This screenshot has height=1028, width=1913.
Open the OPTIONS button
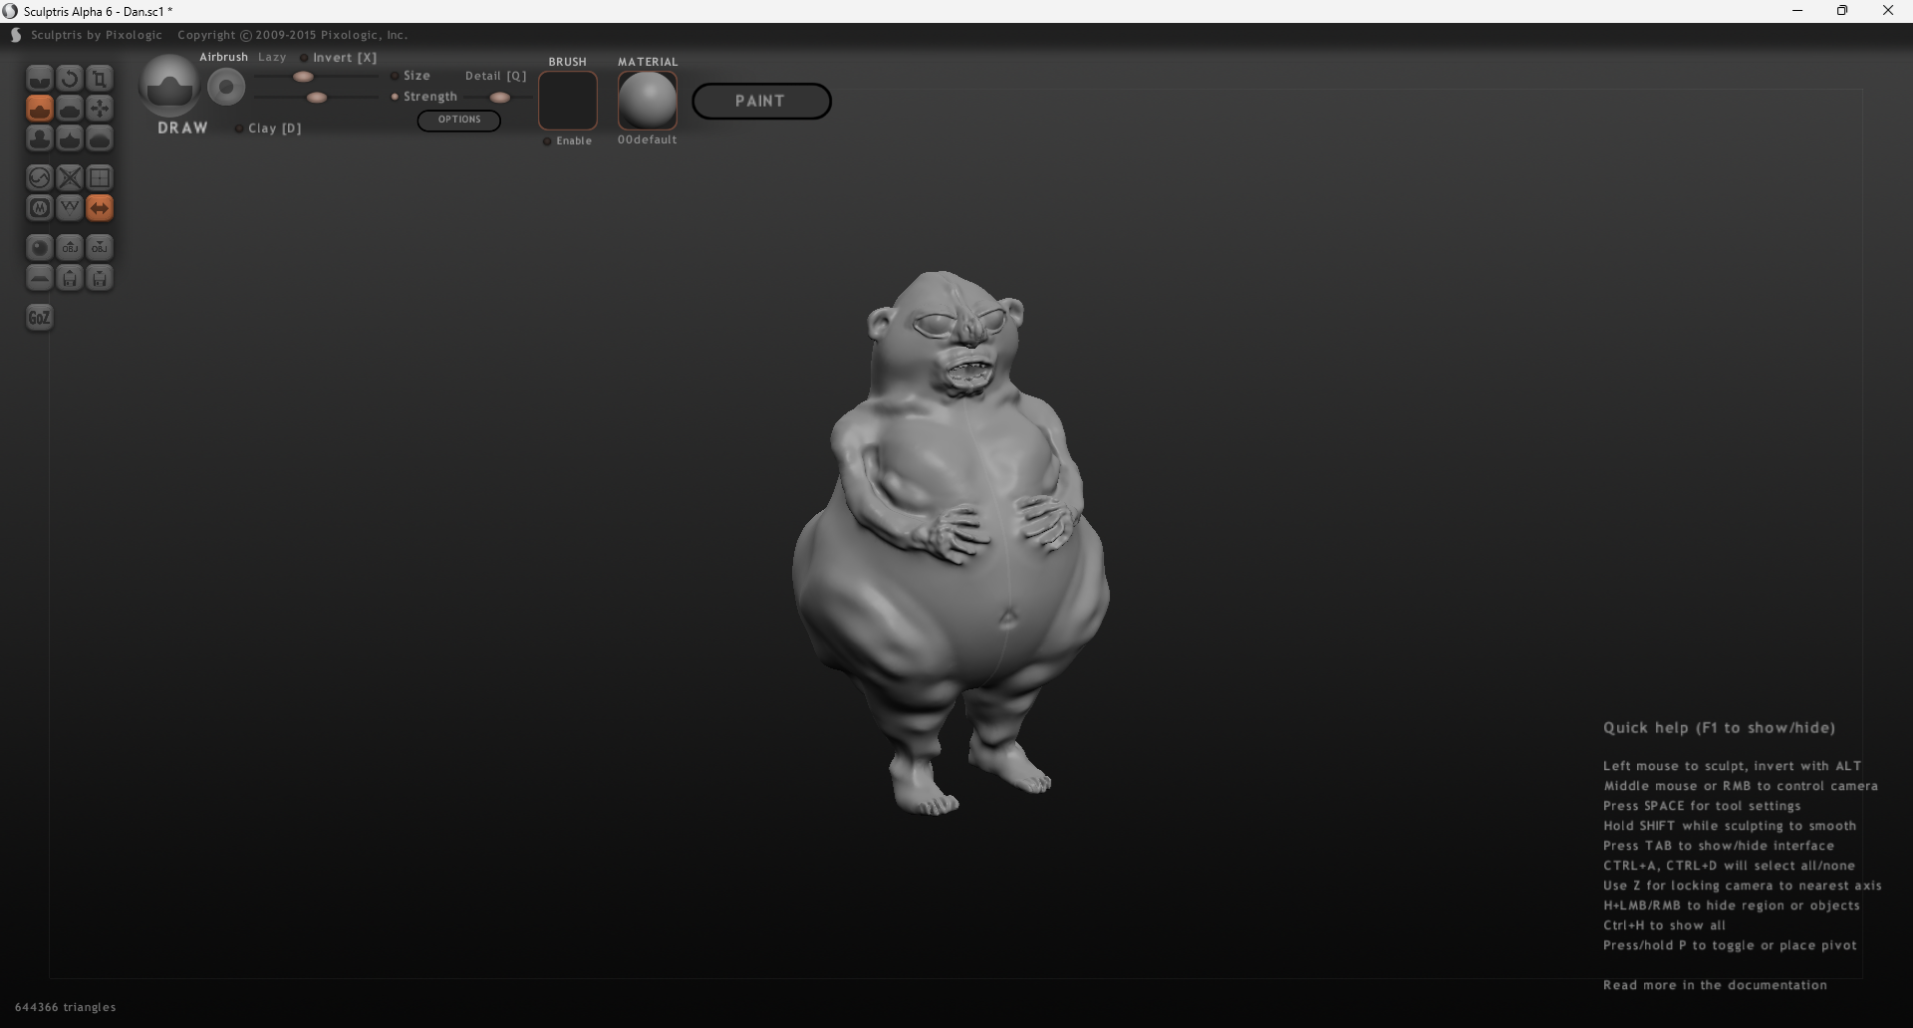coord(459,121)
